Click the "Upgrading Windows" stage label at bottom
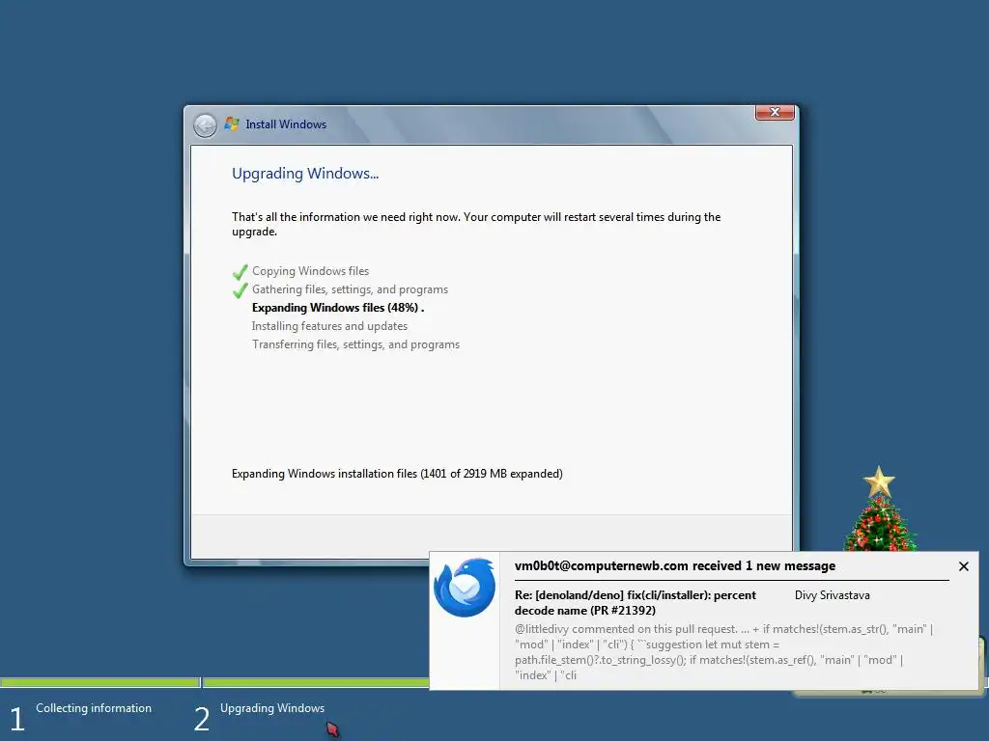The height and width of the screenshot is (741, 989). 272,708
